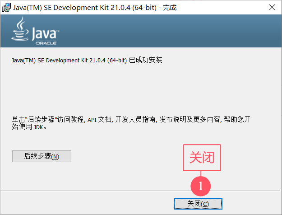The height and width of the screenshot is (215, 282).
Task: Click the installer icon in title bar
Action: [6, 8]
